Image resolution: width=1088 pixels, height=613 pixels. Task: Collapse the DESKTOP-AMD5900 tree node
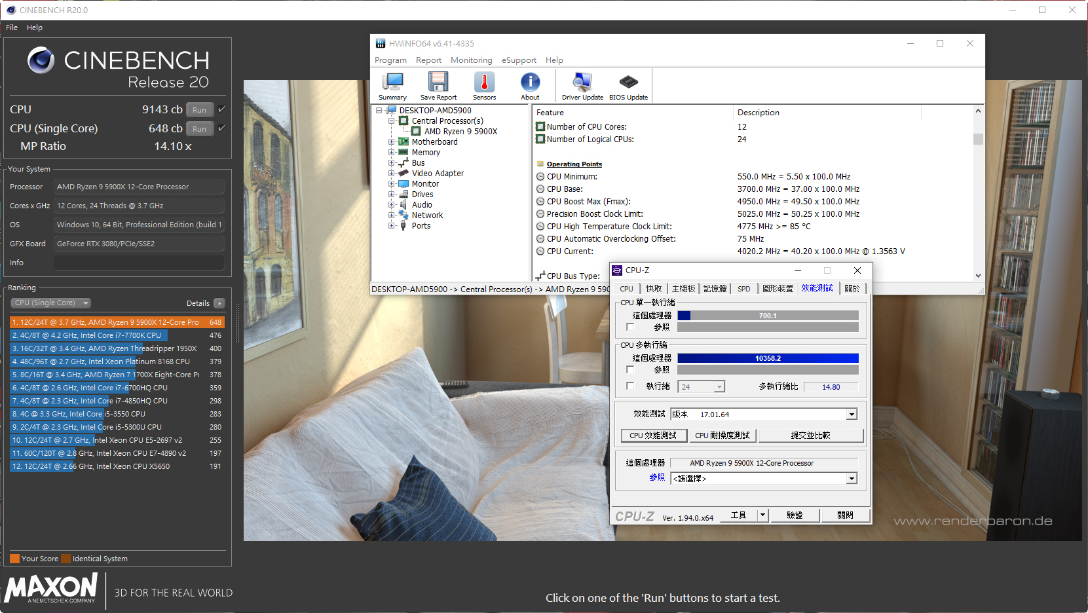(379, 110)
